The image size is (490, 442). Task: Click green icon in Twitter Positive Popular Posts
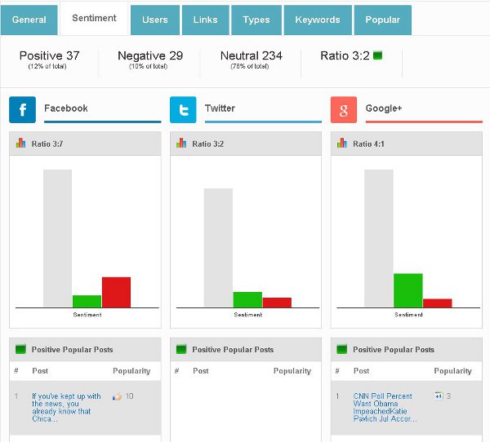[x=181, y=349]
